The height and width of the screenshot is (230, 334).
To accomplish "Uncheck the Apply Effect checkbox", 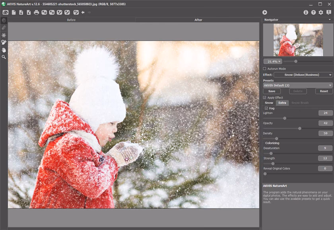I will (x=265, y=97).
